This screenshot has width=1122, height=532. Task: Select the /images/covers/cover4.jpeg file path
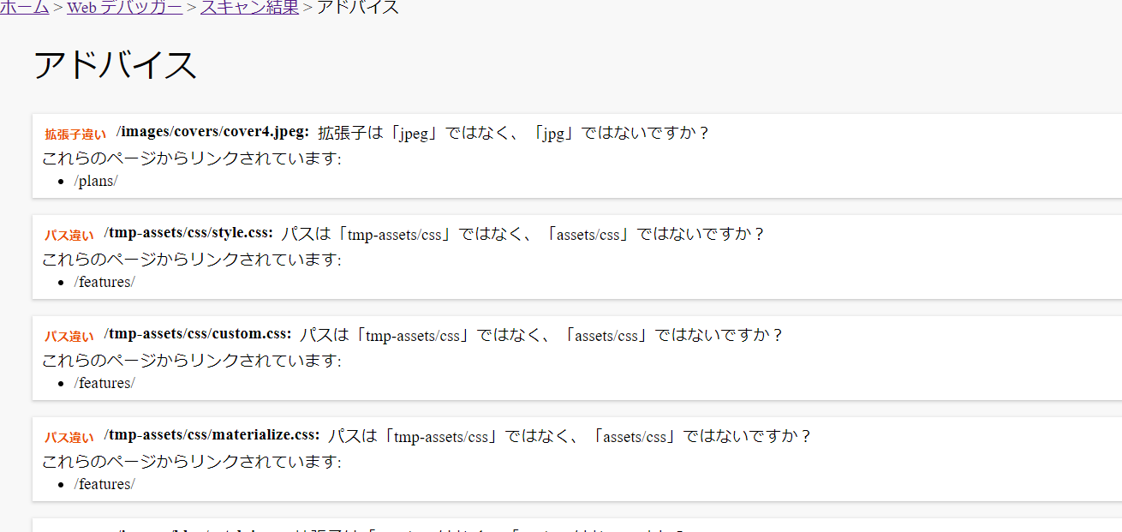pyautogui.click(x=212, y=132)
